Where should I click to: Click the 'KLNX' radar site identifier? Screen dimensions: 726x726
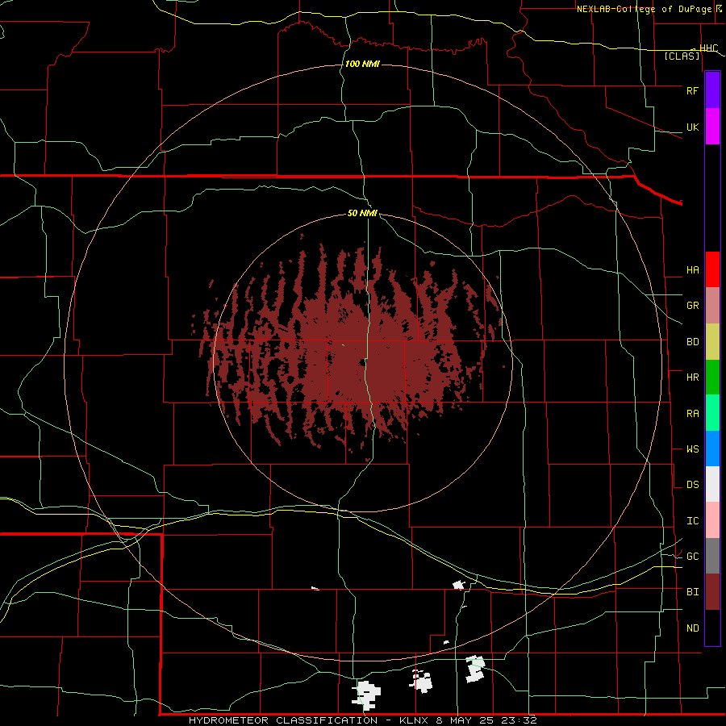414,720
